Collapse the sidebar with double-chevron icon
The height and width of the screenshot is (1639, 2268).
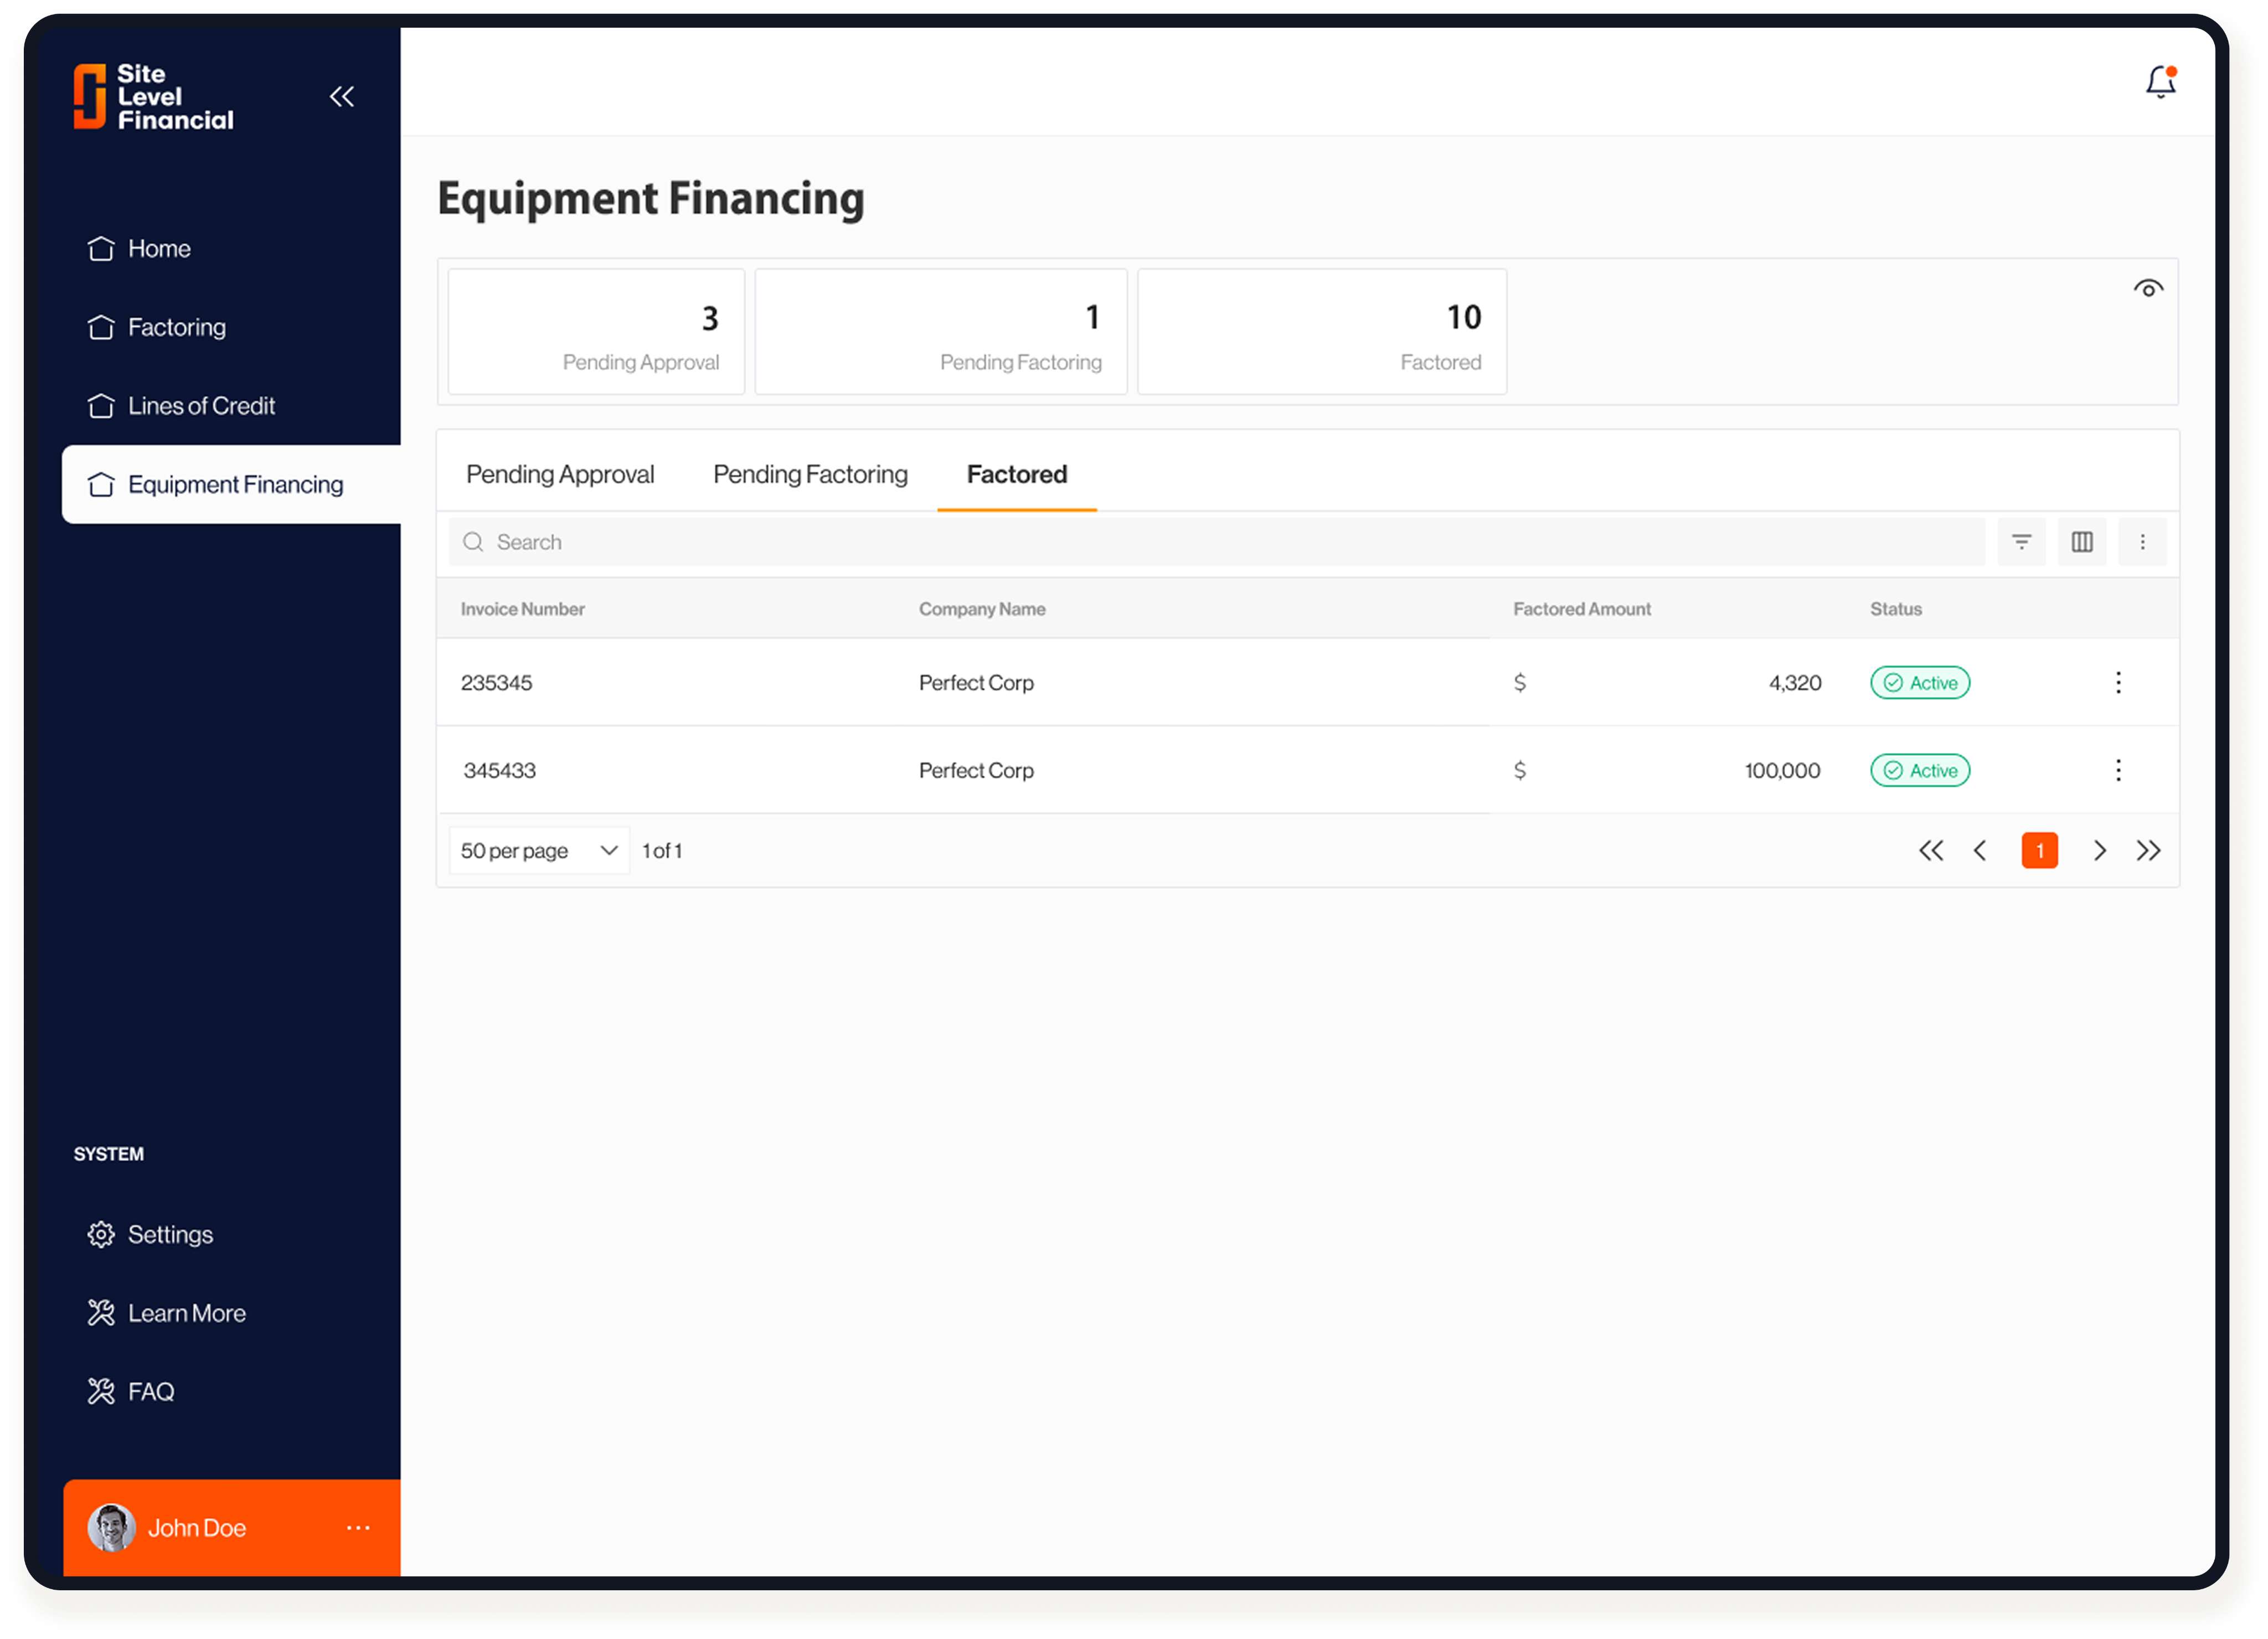(x=342, y=96)
